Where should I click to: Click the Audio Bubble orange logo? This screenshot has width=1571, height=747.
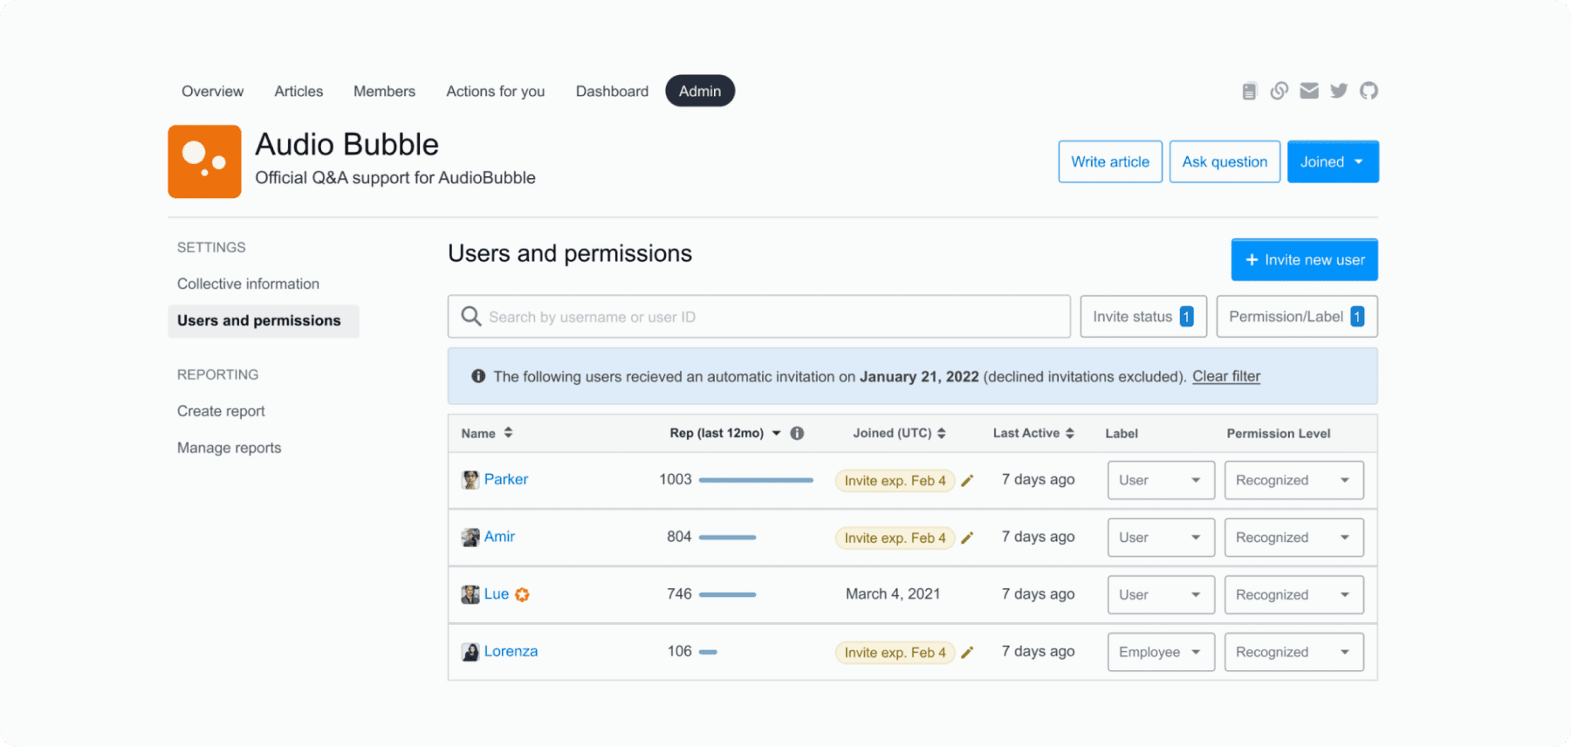tap(204, 161)
